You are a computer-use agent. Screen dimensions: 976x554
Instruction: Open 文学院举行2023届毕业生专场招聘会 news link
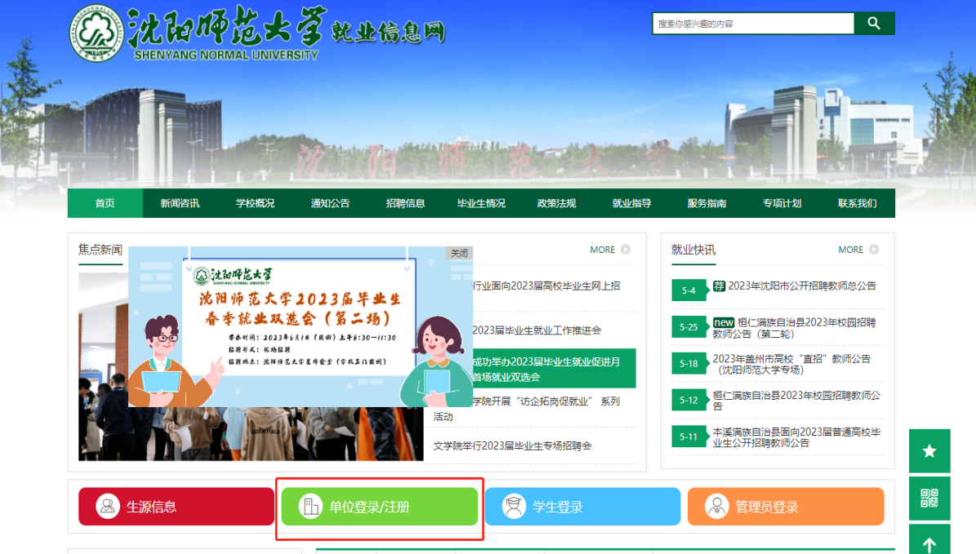[x=512, y=445]
